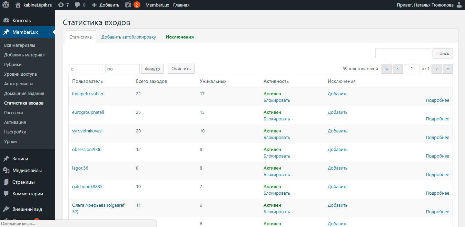Open Добавить материал in the sidebar
Image resolution: width=465 pixels, height=227 pixels.
pos(24,55)
